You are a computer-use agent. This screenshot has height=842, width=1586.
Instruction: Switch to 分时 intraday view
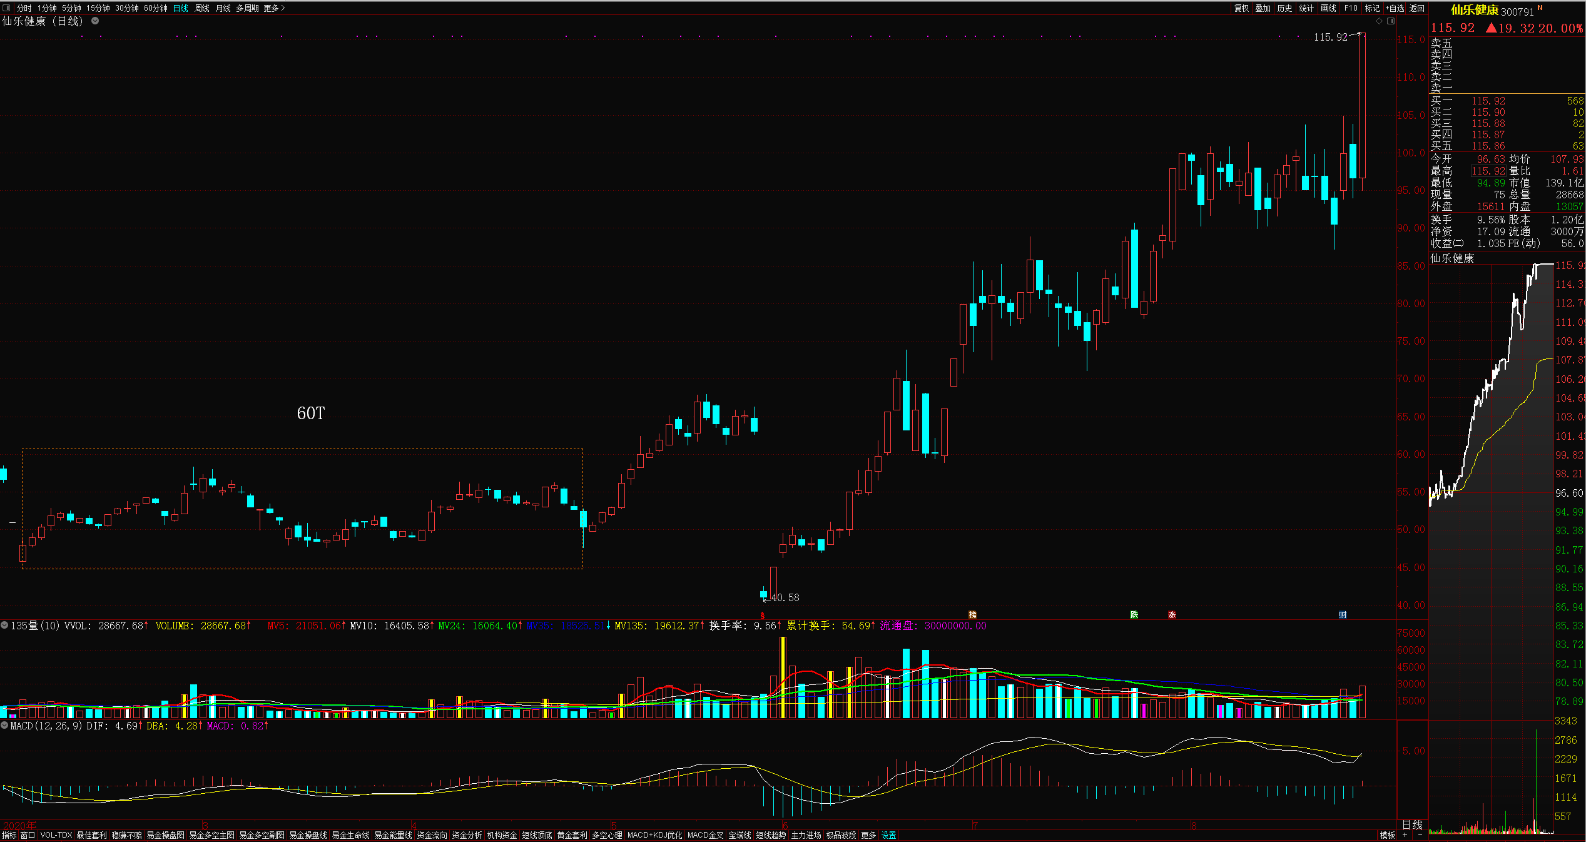click(x=24, y=8)
